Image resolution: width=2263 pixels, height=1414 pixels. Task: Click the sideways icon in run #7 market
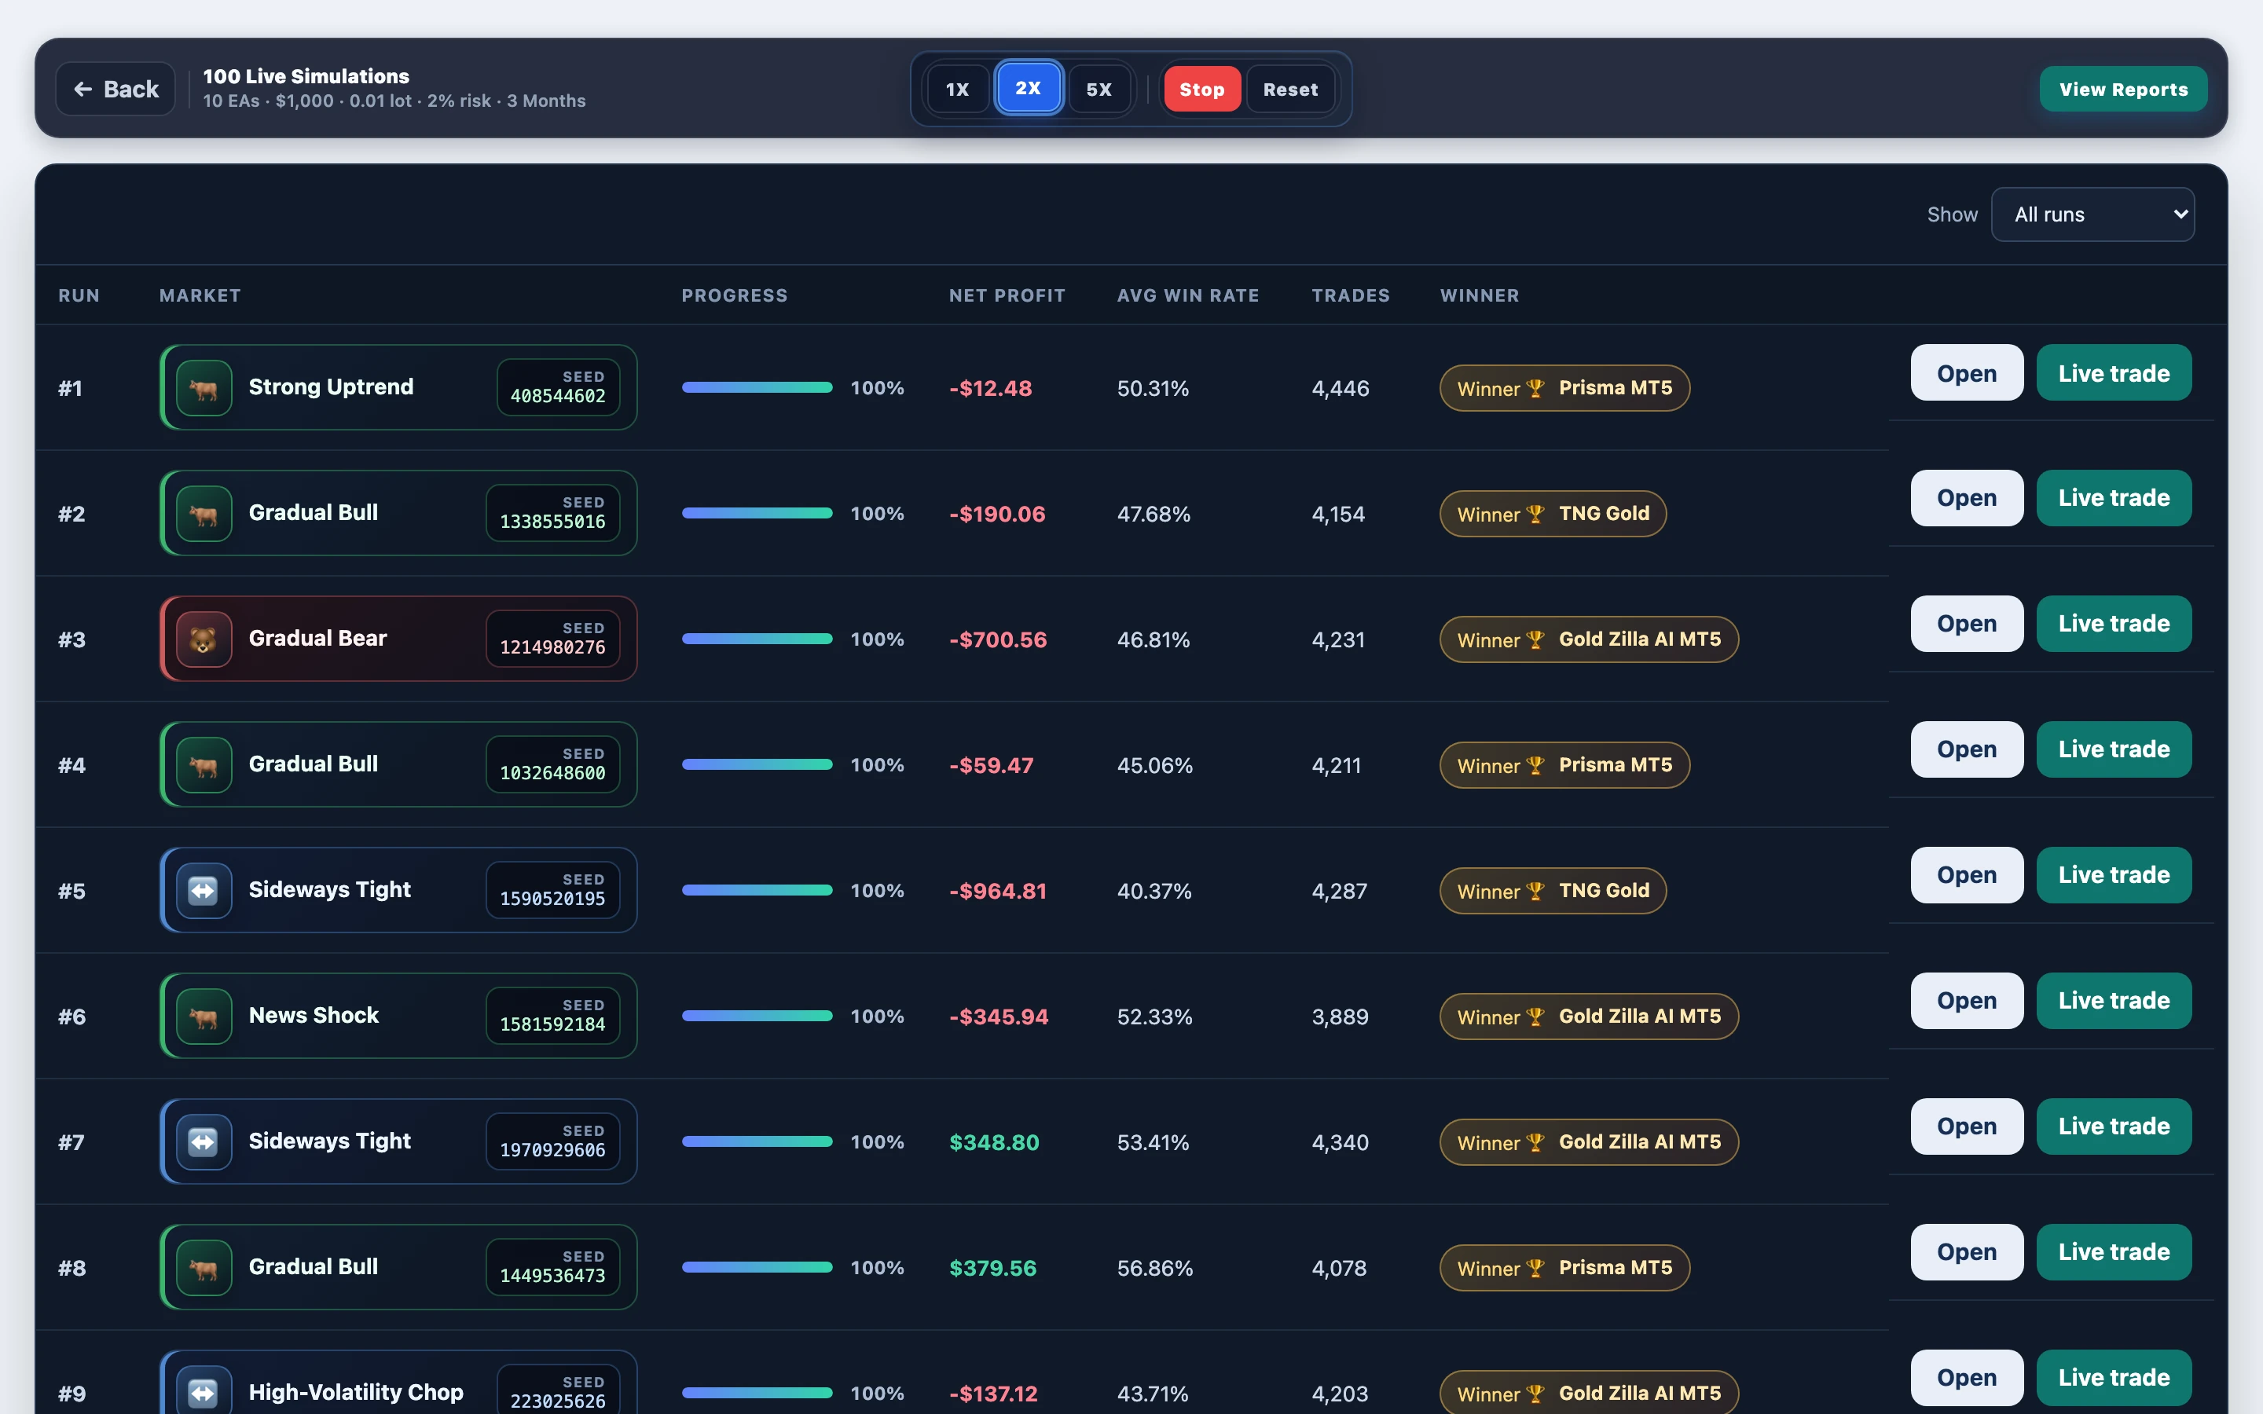(x=204, y=1142)
